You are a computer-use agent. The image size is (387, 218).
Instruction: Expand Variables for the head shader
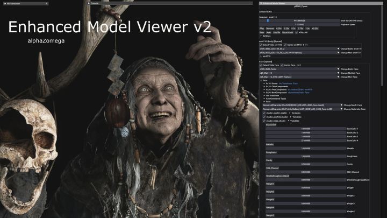(x=289, y=121)
